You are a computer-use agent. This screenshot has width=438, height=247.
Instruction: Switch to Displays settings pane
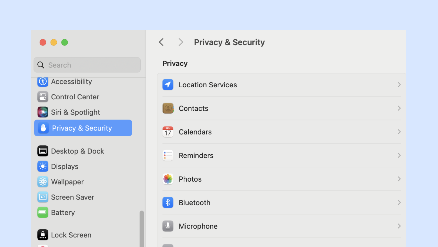(x=65, y=166)
